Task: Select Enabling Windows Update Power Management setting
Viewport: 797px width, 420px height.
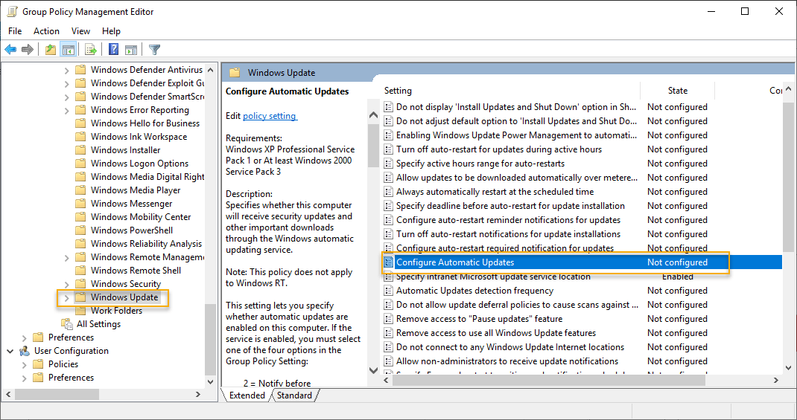Action: tap(516, 135)
